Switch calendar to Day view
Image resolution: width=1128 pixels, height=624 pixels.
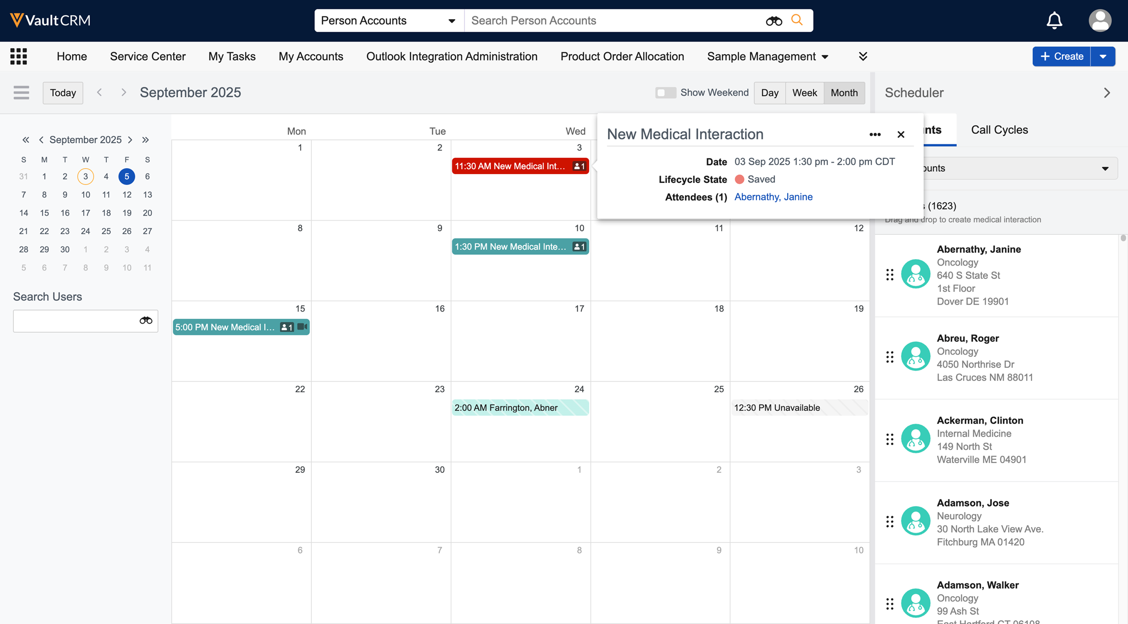(x=770, y=92)
